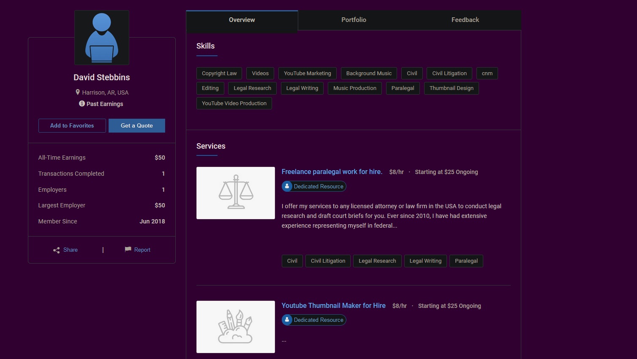This screenshot has height=359, width=637.
Task: Select the YouTube Marketing skill tag
Action: tap(308, 73)
